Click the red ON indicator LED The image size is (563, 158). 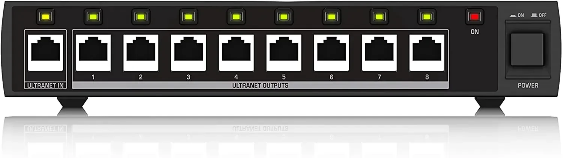click(474, 17)
